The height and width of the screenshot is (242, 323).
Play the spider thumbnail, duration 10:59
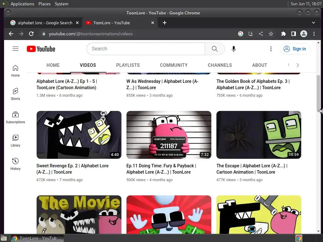click(x=259, y=135)
